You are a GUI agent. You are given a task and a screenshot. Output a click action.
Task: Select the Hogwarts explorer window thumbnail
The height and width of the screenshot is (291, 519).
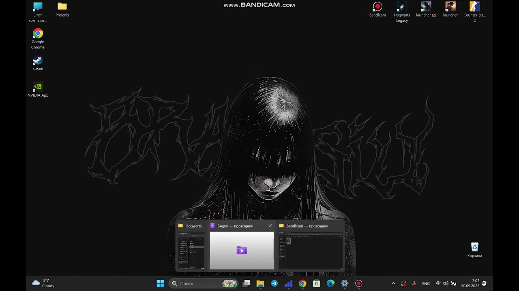coord(191,250)
